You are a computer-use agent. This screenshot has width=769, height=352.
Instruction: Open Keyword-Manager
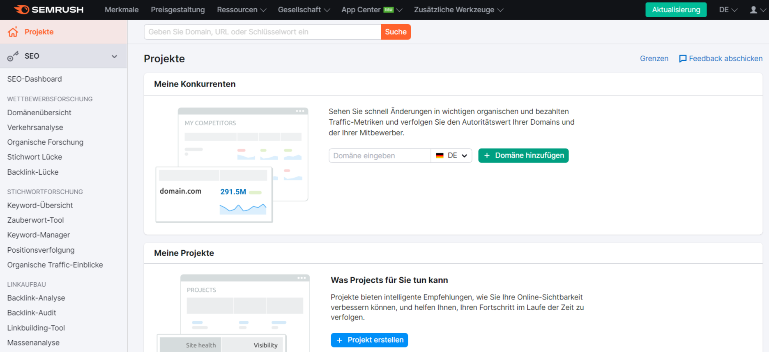38,235
